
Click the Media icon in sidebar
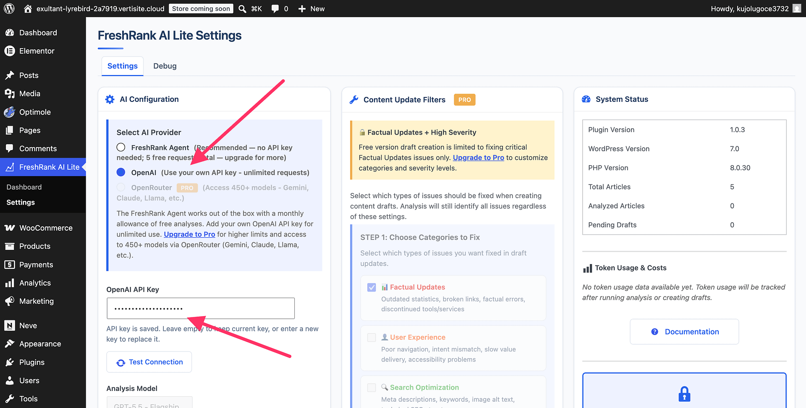pos(10,94)
